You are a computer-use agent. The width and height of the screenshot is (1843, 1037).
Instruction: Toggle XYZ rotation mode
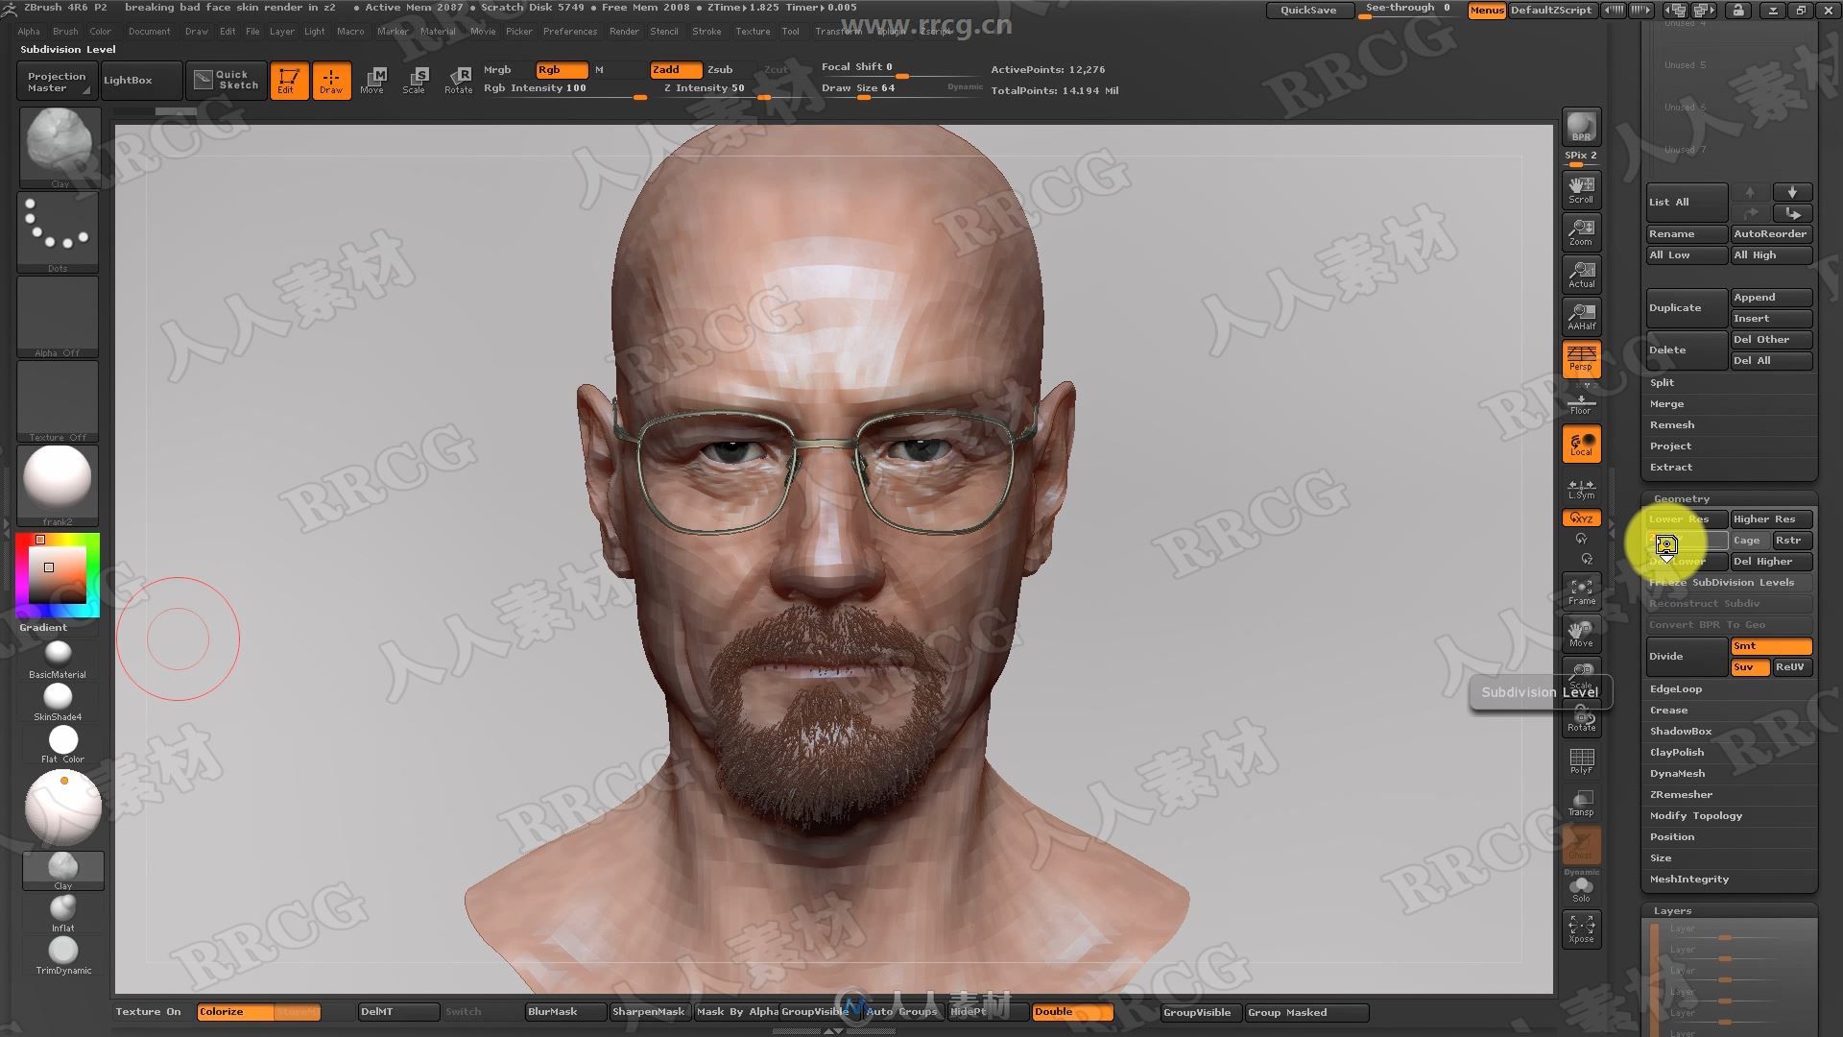[x=1581, y=518]
